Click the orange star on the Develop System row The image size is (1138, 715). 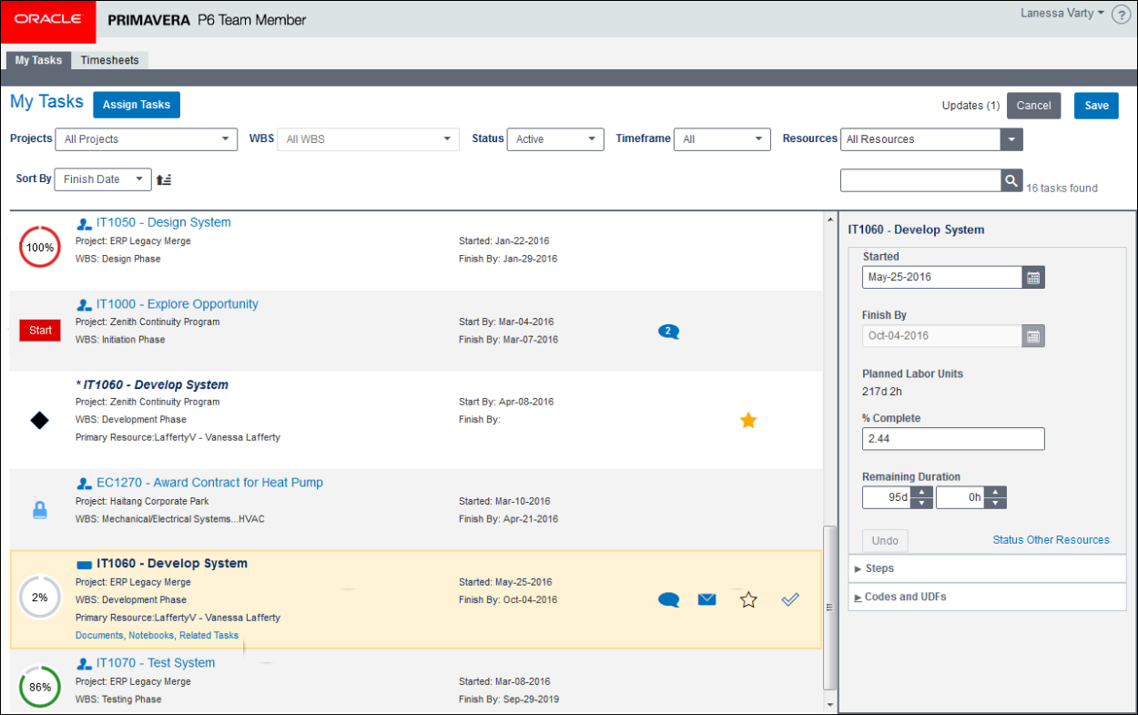748,420
